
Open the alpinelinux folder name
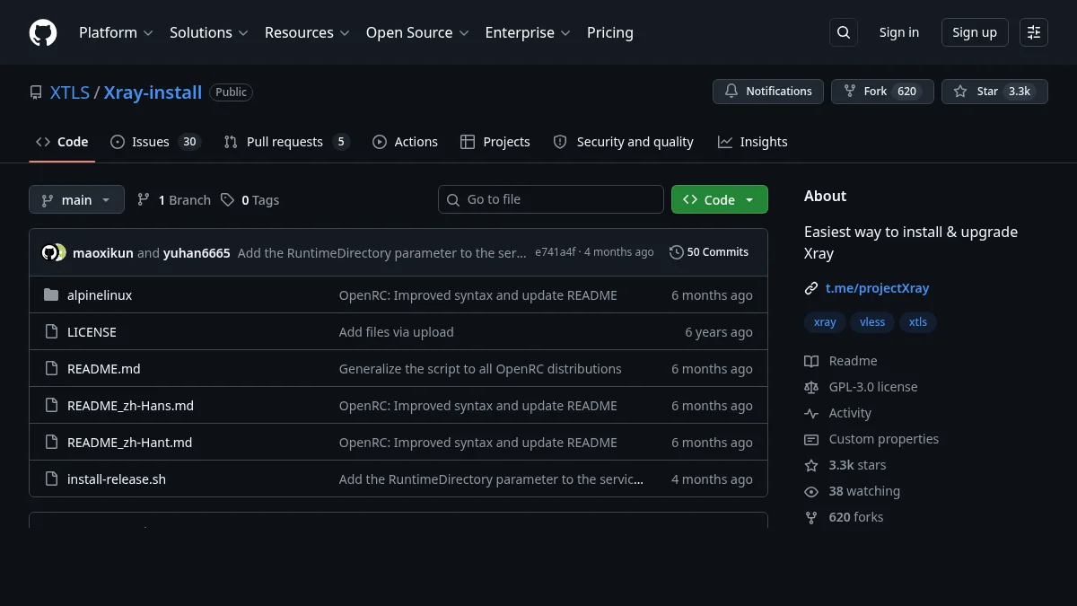[x=100, y=295]
